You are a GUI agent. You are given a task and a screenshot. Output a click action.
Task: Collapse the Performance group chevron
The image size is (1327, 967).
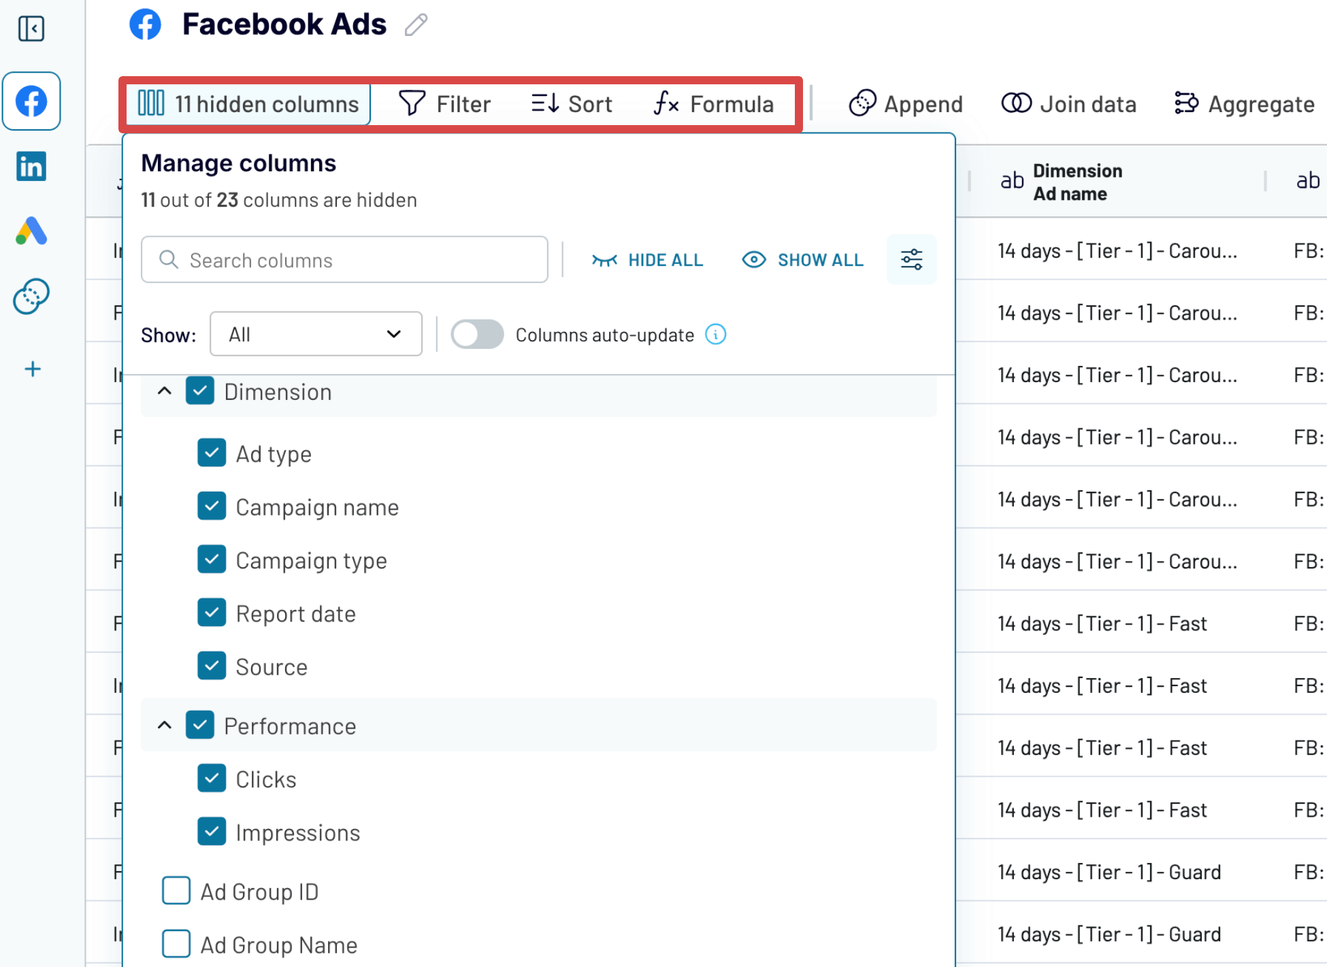[165, 726]
